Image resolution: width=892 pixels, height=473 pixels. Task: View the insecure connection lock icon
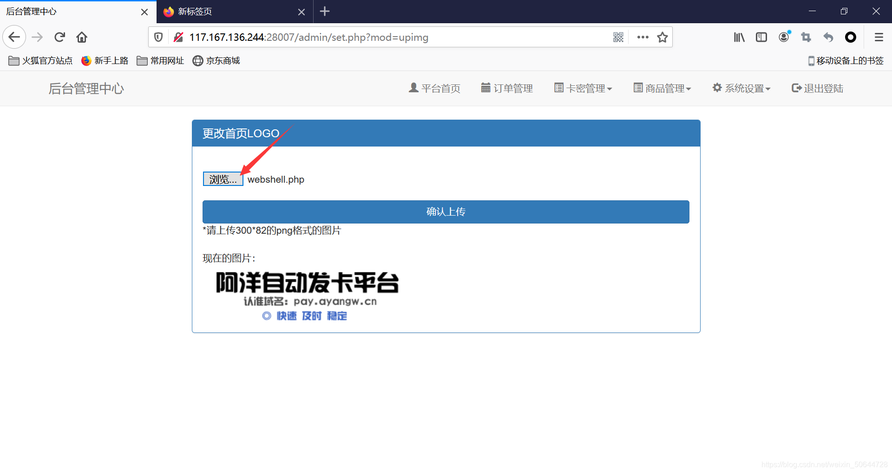point(178,37)
